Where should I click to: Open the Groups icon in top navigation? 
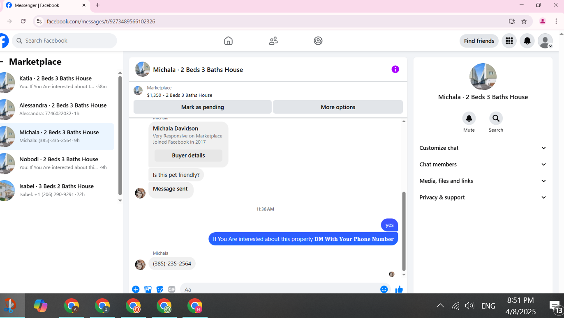[318, 41]
